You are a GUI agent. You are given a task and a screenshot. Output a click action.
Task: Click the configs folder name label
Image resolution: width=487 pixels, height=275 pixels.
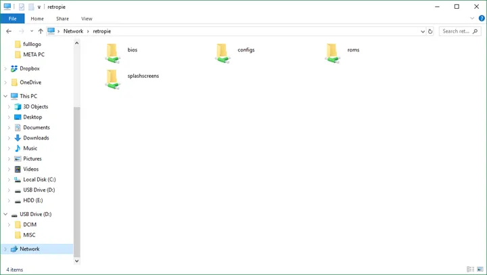click(x=246, y=49)
